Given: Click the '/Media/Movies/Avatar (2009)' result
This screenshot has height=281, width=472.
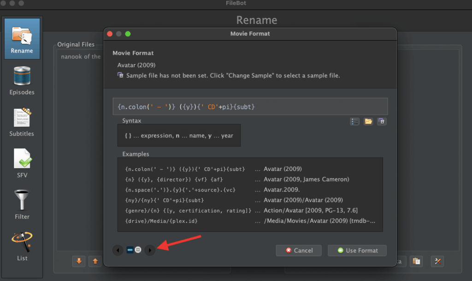Looking at the screenshot, I should (x=319, y=221).
